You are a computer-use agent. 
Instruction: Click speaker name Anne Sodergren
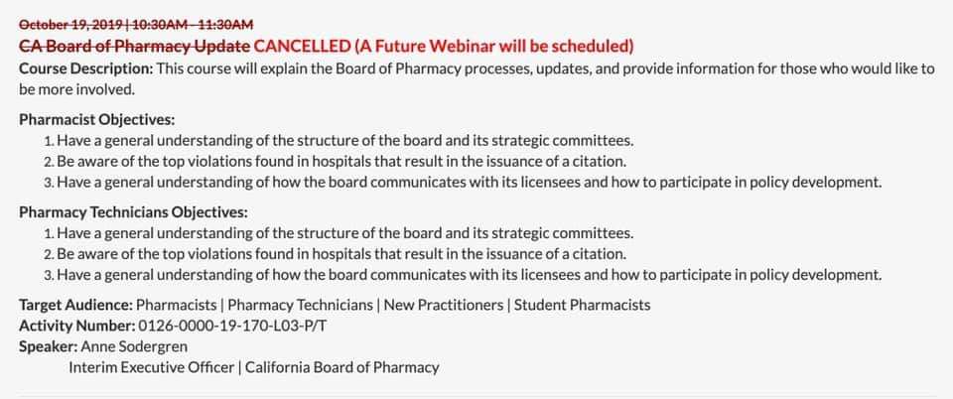(134, 346)
